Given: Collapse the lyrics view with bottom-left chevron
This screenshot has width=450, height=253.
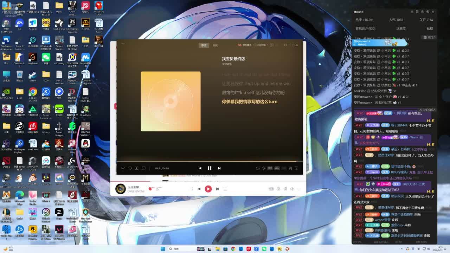Looking at the screenshot, I should (123, 168).
